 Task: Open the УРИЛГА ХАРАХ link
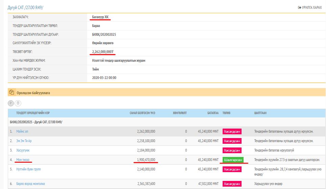(x=309, y=7)
